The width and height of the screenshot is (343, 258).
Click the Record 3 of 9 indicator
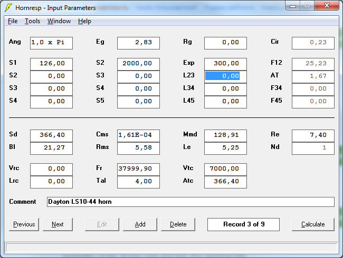click(243, 224)
